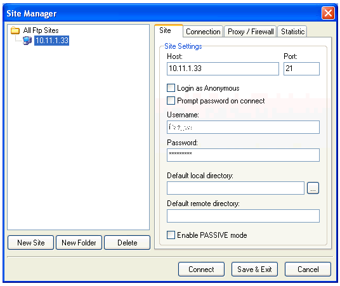The width and height of the screenshot is (340, 286).
Task: Click the Port input field
Action: click(301, 68)
